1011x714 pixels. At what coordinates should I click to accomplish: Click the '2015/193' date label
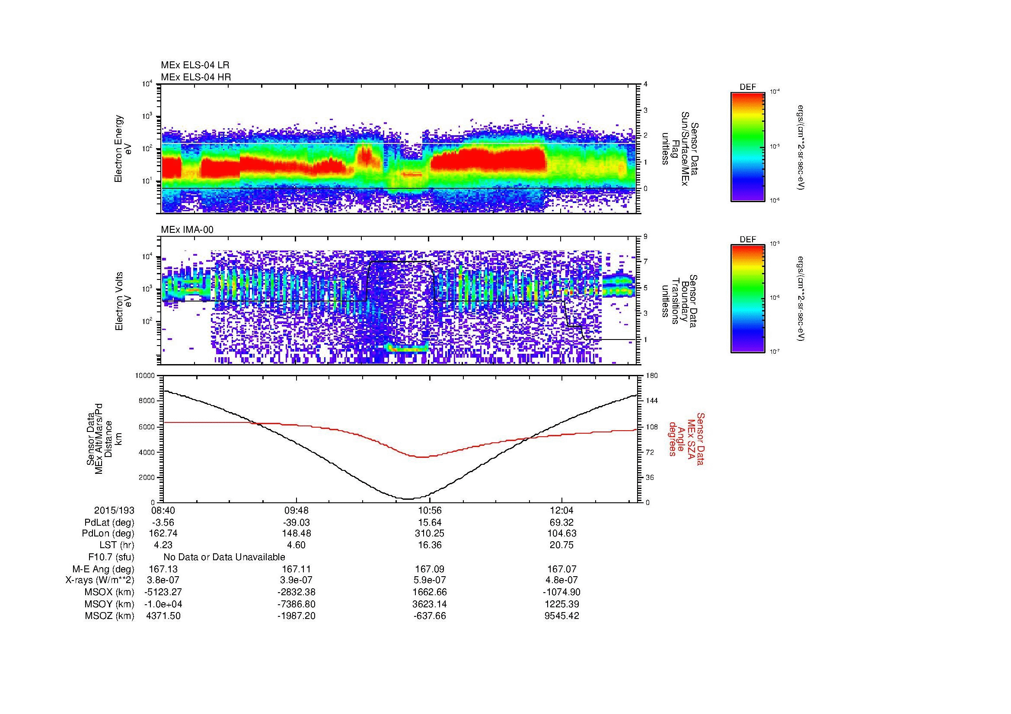click(x=115, y=510)
